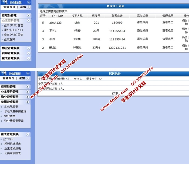The height and width of the screenshot is (169, 189).
Task: Expand 业主资料管理 in lower sidebar
Action: 28,92
